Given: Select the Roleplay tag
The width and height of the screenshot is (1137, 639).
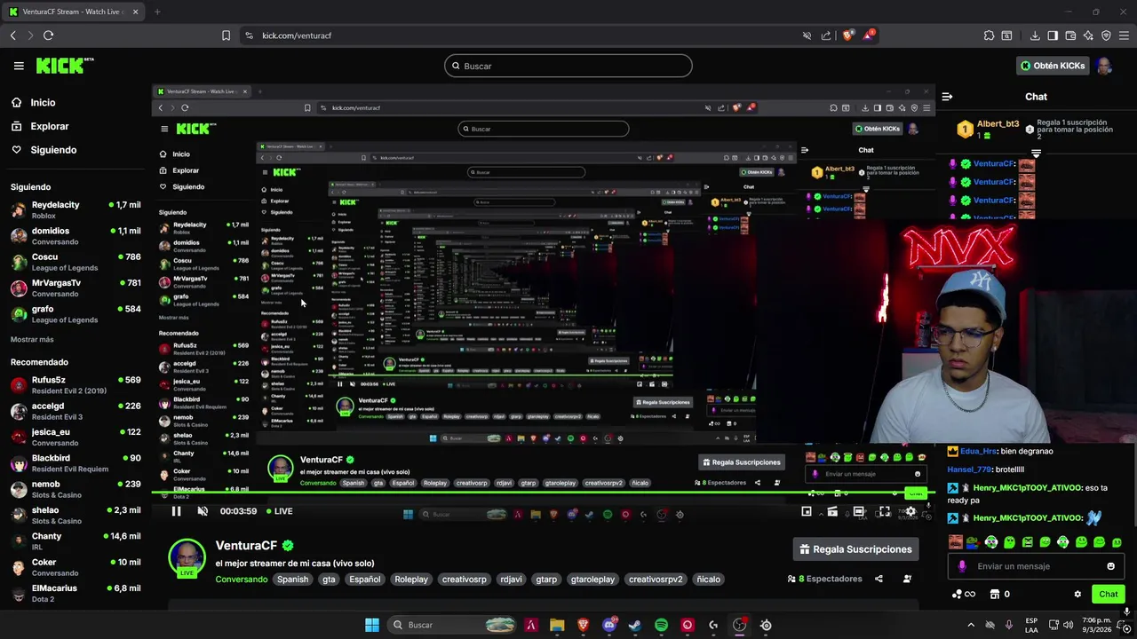Looking at the screenshot, I should [411, 580].
